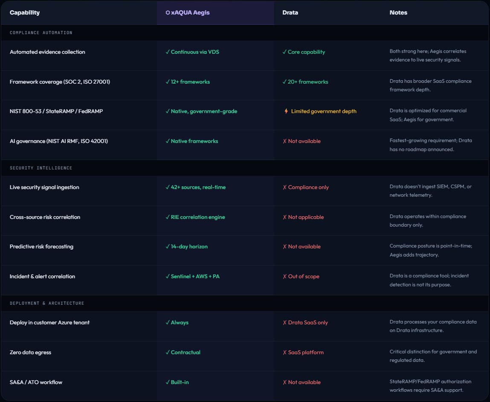Click Live security signal ingestion row title
The height and width of the screenshot is (402, 490).
tap(44, 187)
